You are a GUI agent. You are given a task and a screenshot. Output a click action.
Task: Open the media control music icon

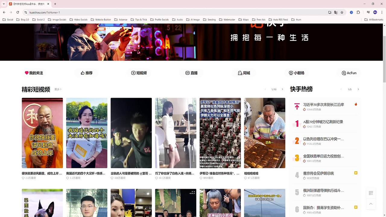point(369,12)
